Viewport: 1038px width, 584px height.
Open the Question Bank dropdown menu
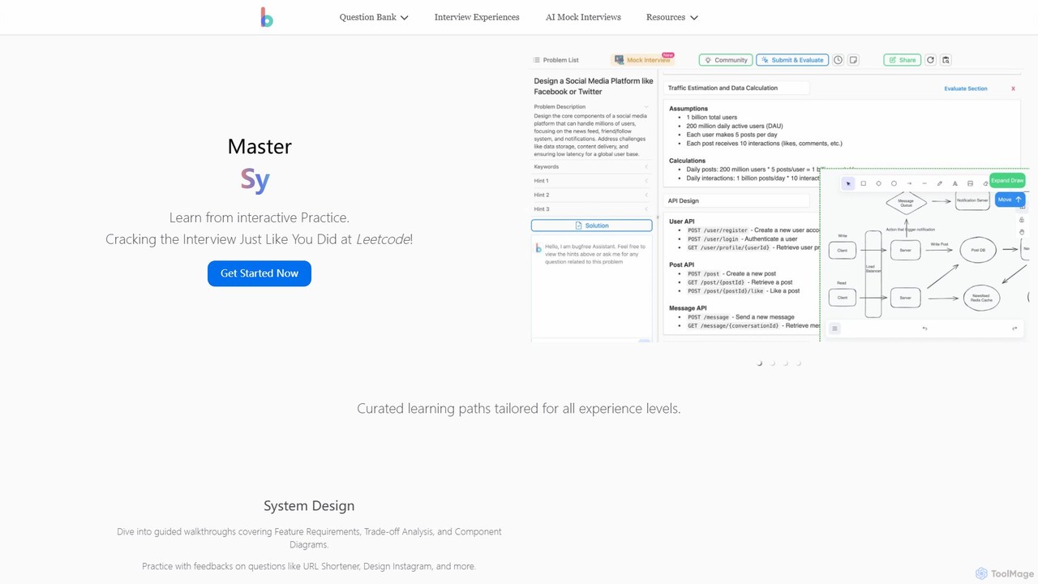click(x=374, y=17)
